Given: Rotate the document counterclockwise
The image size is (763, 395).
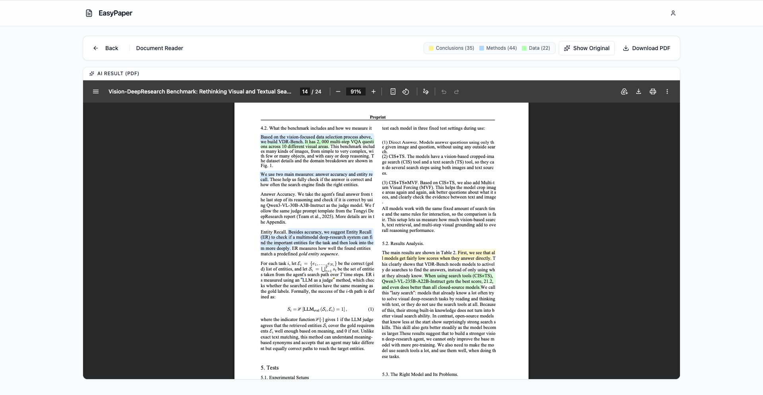Looking at the screenshot, I should 406,91.
